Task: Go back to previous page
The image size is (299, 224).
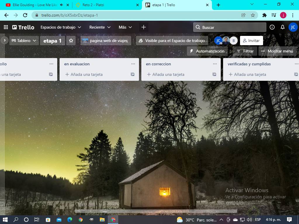Action: [x=6, y=15]
